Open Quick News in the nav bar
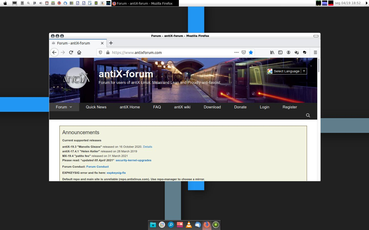Viewport: 369px width, 230px height. (96, 107)
